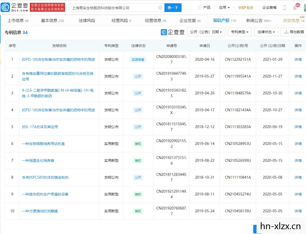Open 详情 for patent CN111995541A
This screenshot has width=306, height=234.
click(x=298, y=76)
